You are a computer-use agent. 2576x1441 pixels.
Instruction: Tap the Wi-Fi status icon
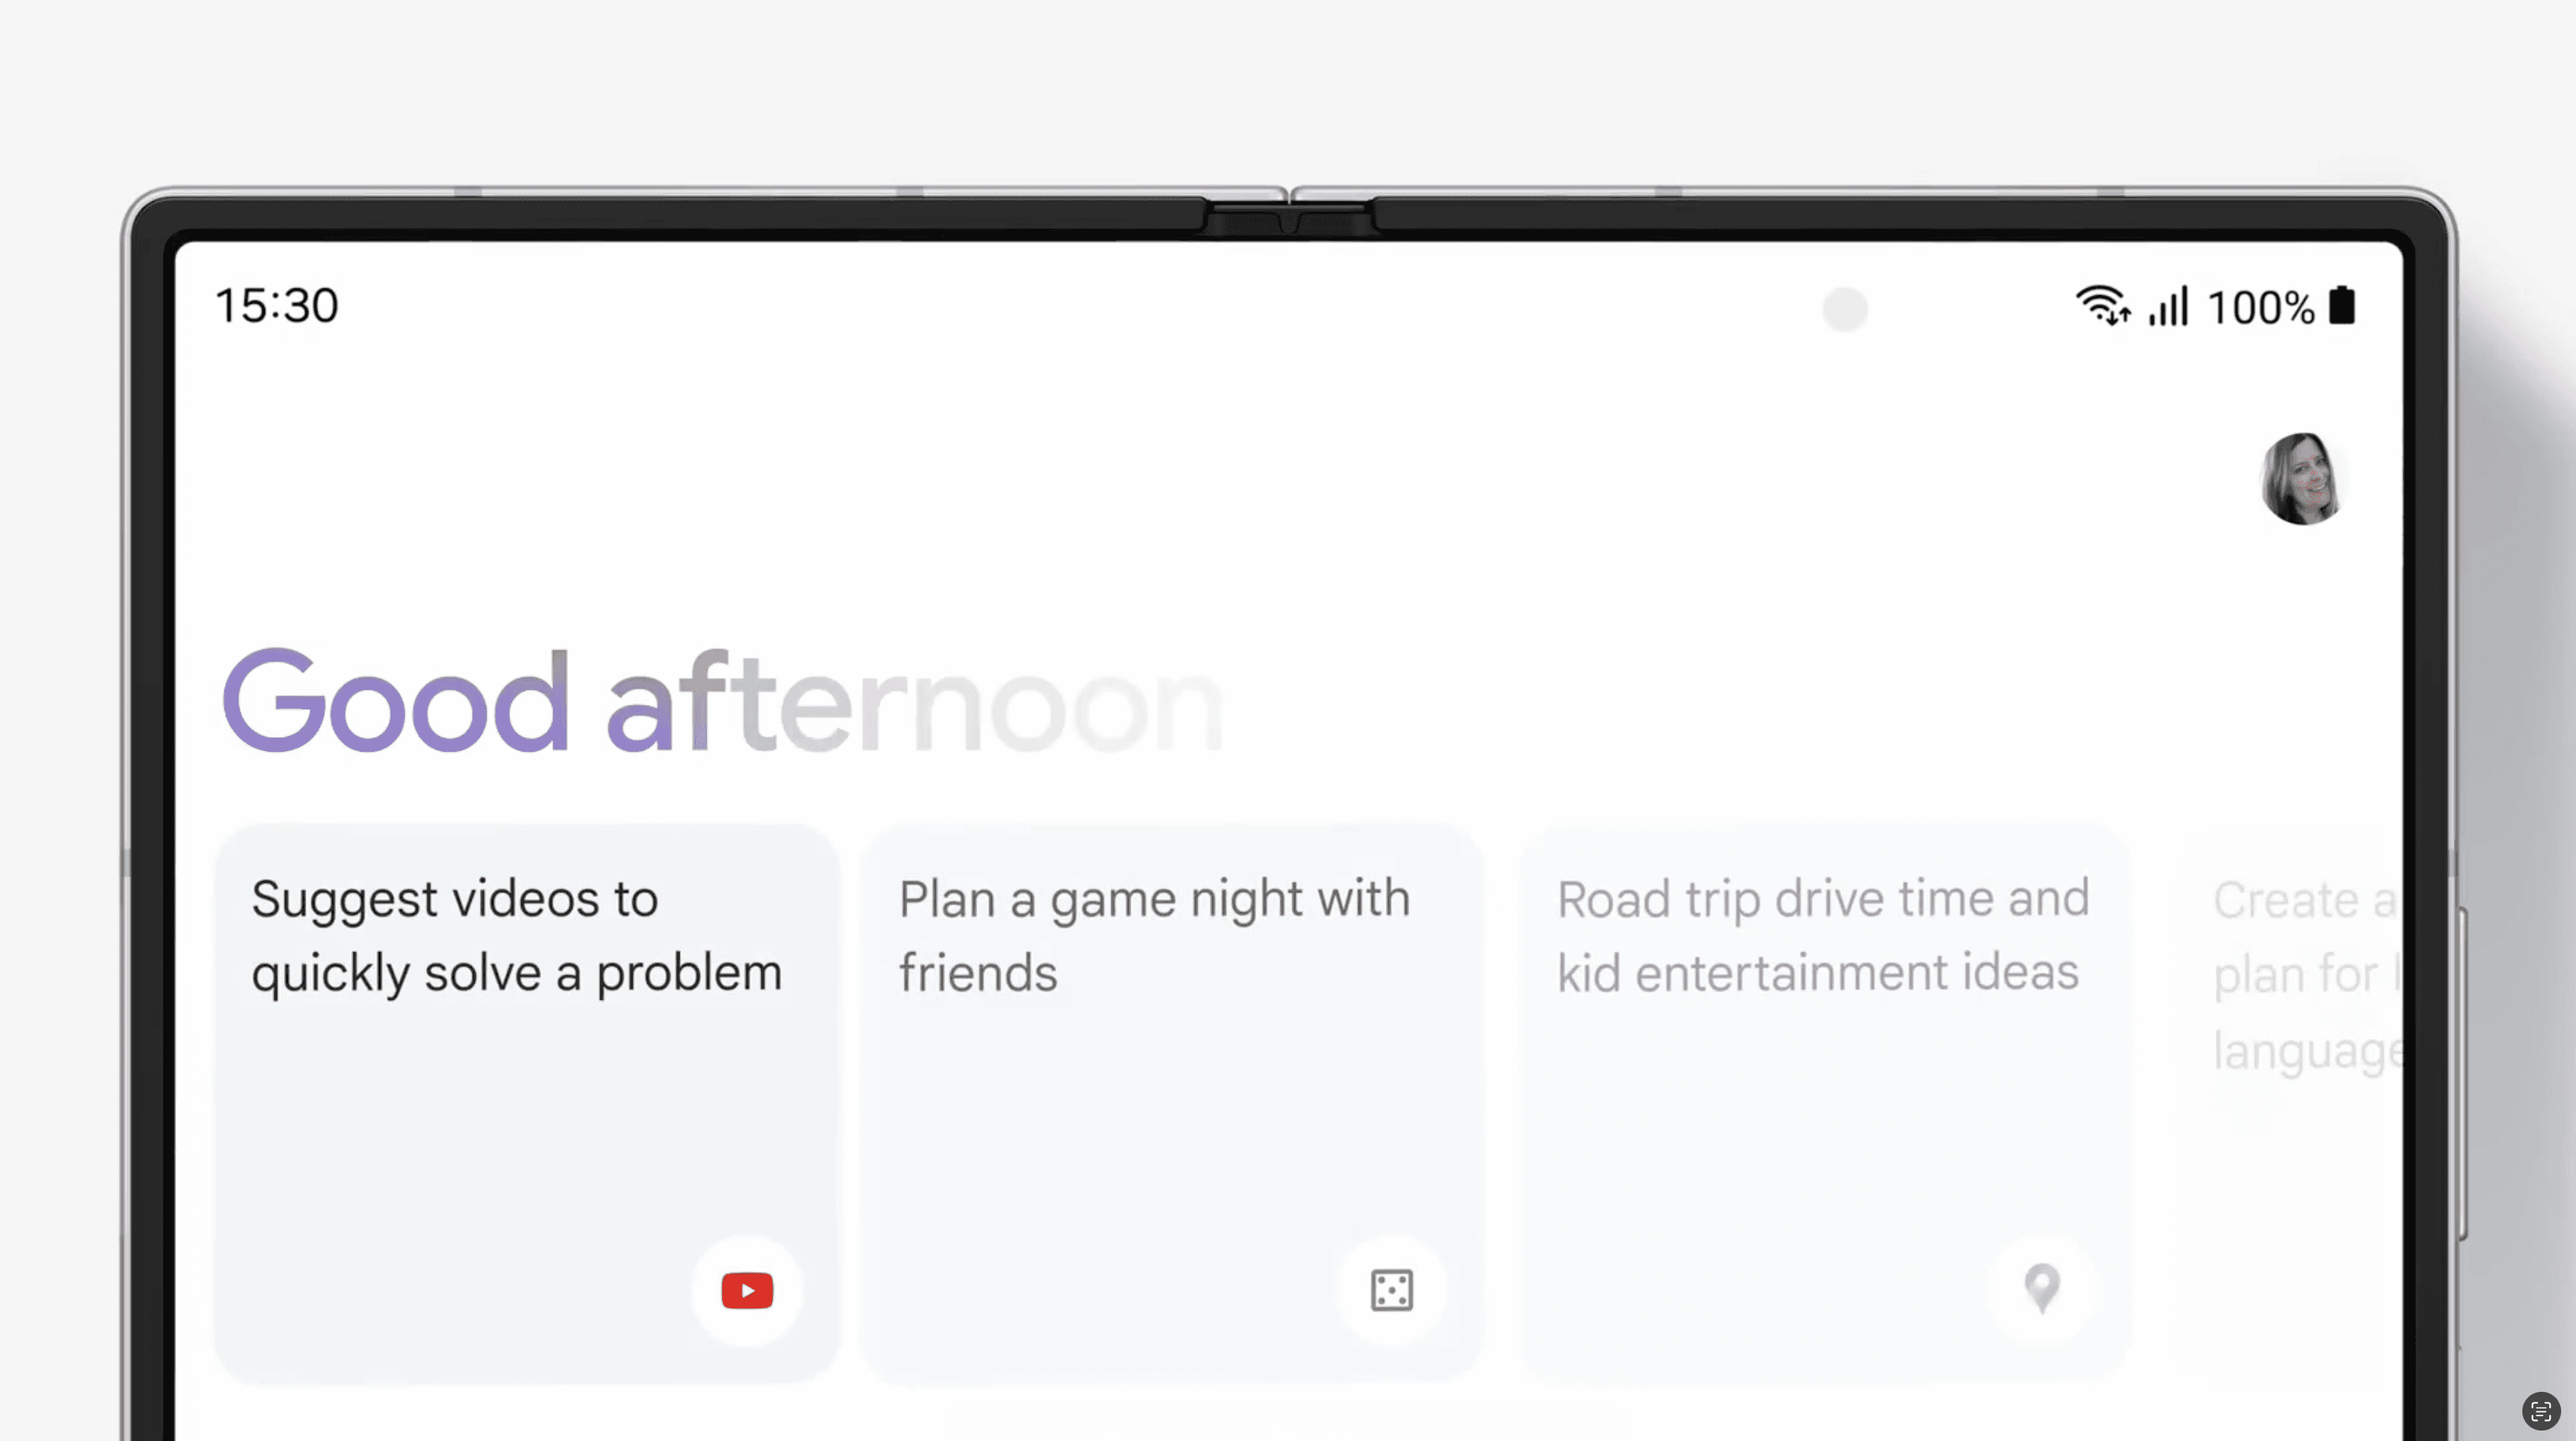[2102, 305]
